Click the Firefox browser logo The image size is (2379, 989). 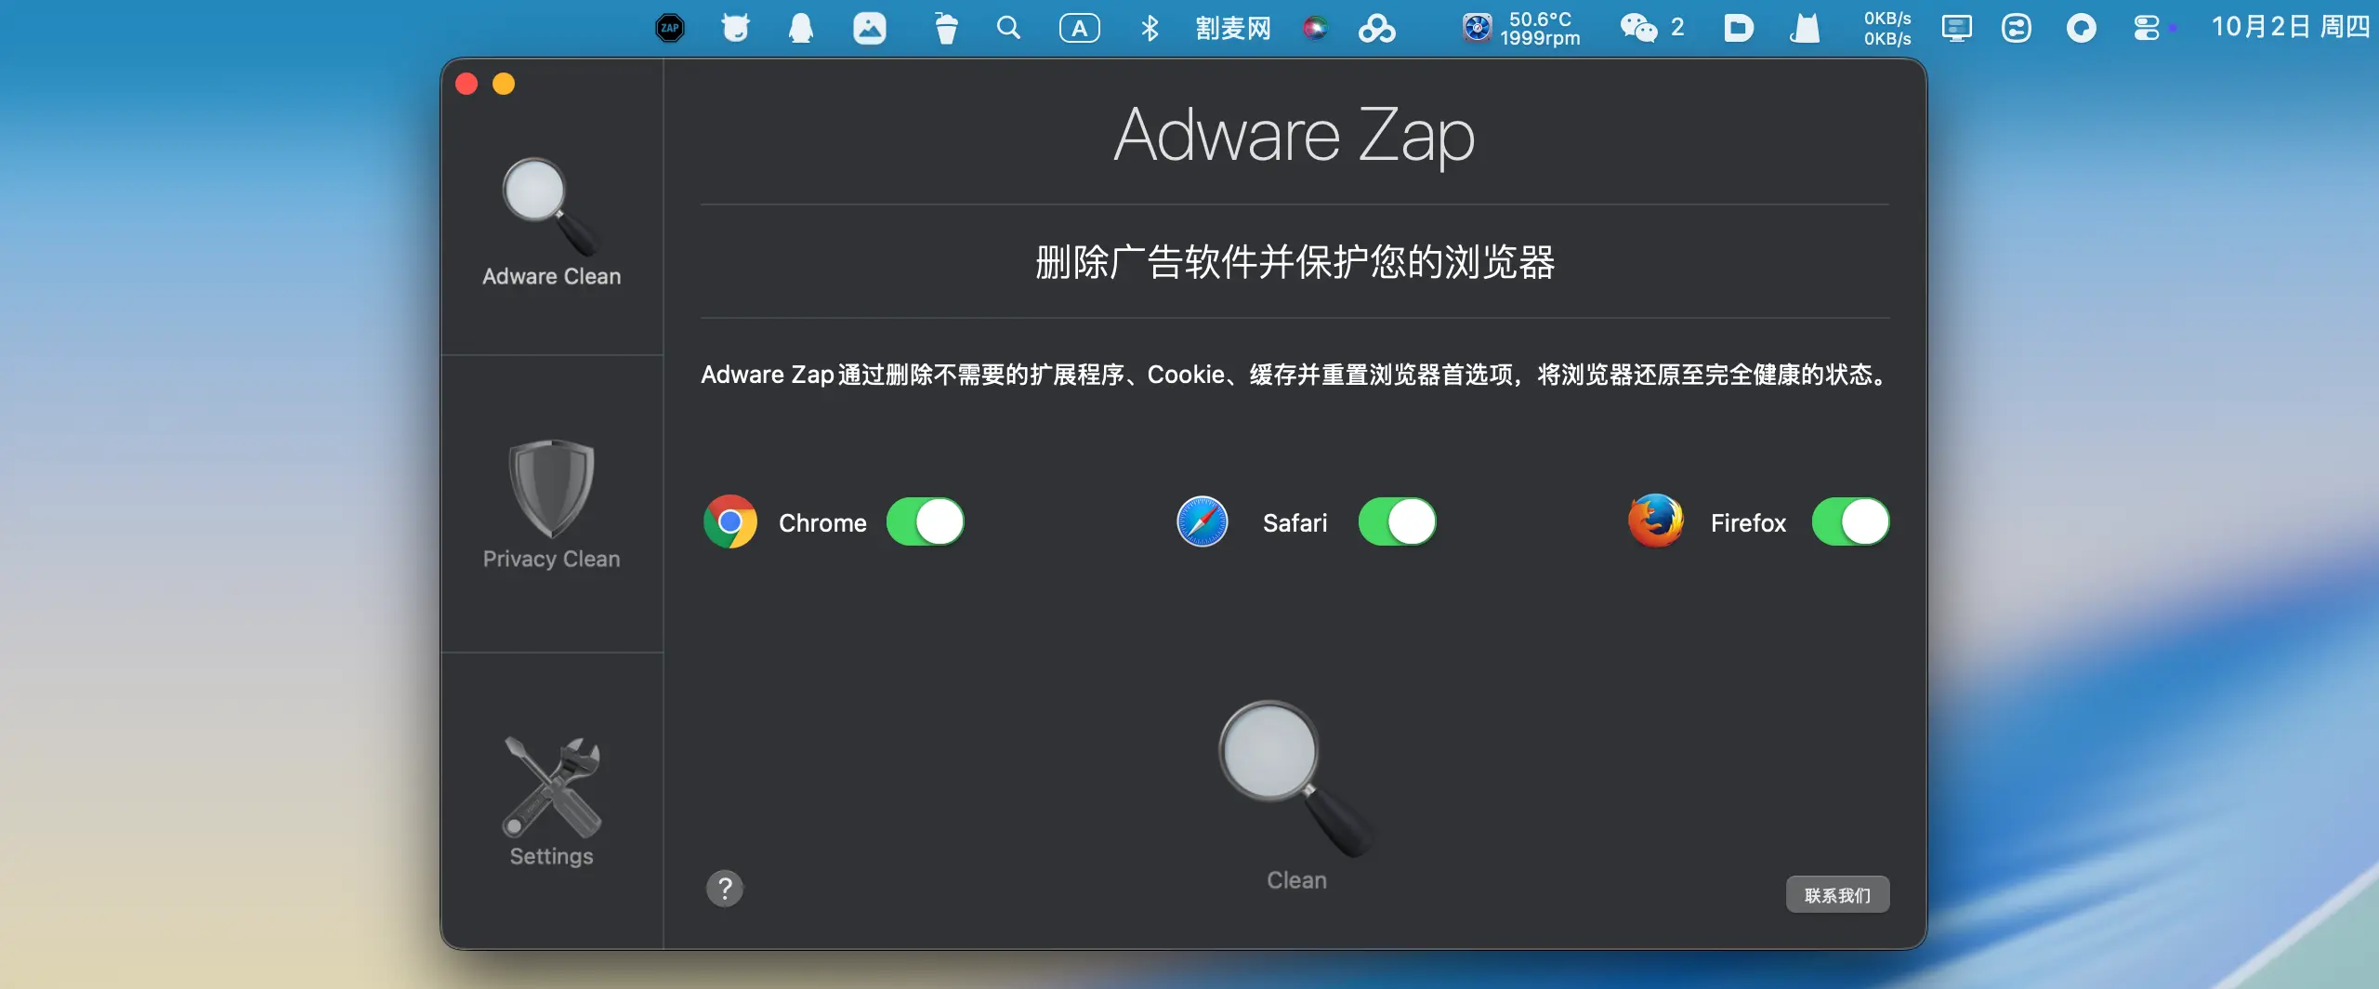[1655, 521]
